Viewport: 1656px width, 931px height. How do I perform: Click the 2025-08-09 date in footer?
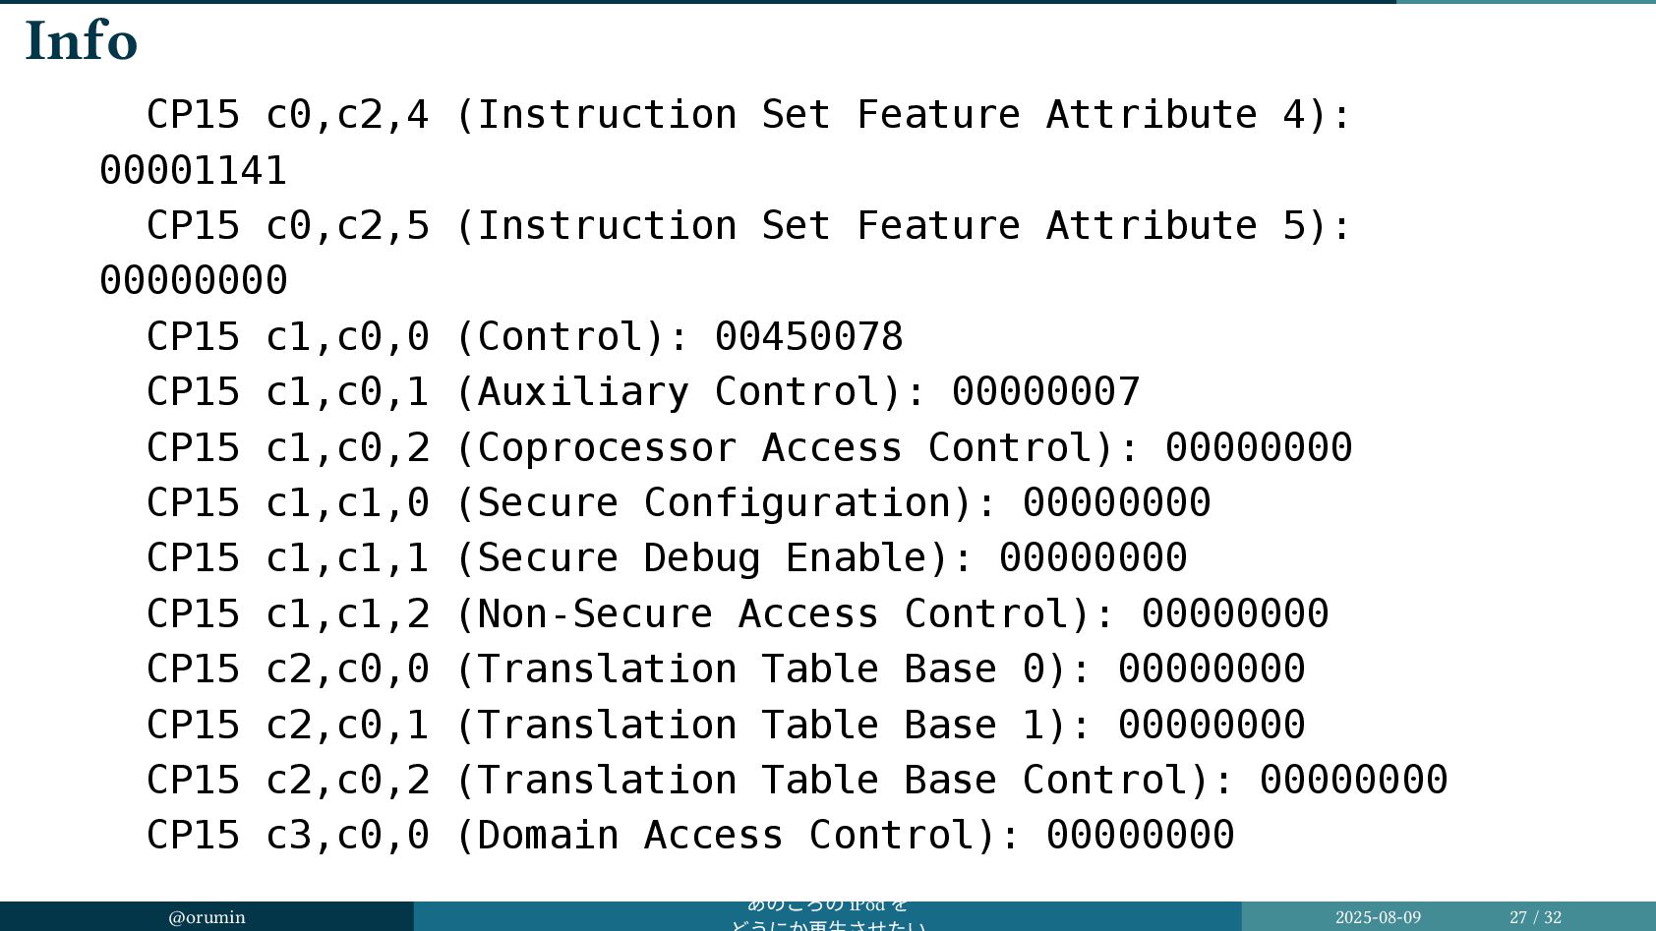[1378, 917]
